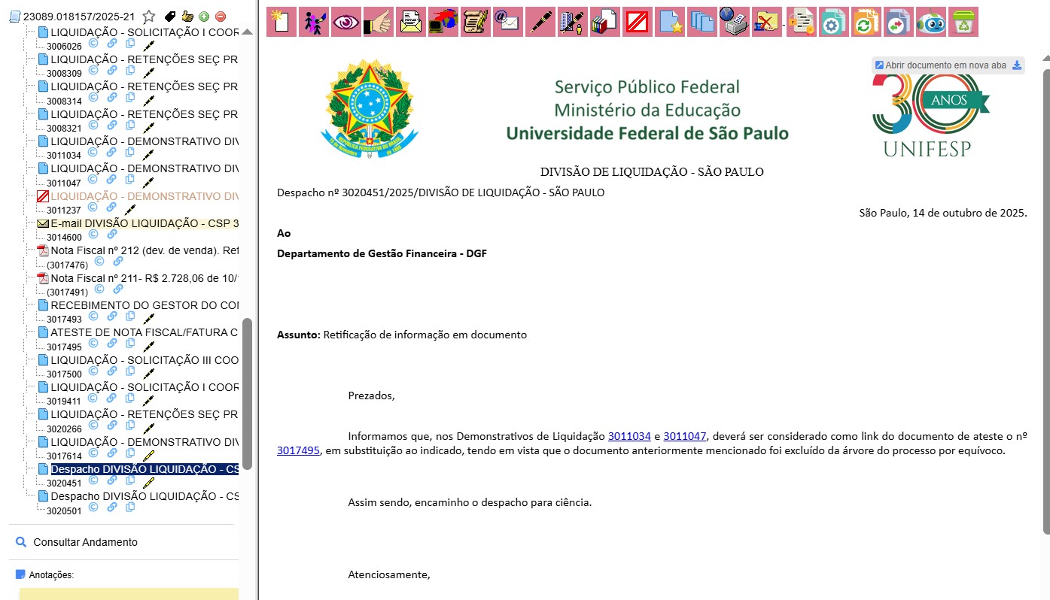The width and height of the screenshot is (1050, 600).
Task: Click the red slashed cancel document icon
Action: tap(638, 22)
